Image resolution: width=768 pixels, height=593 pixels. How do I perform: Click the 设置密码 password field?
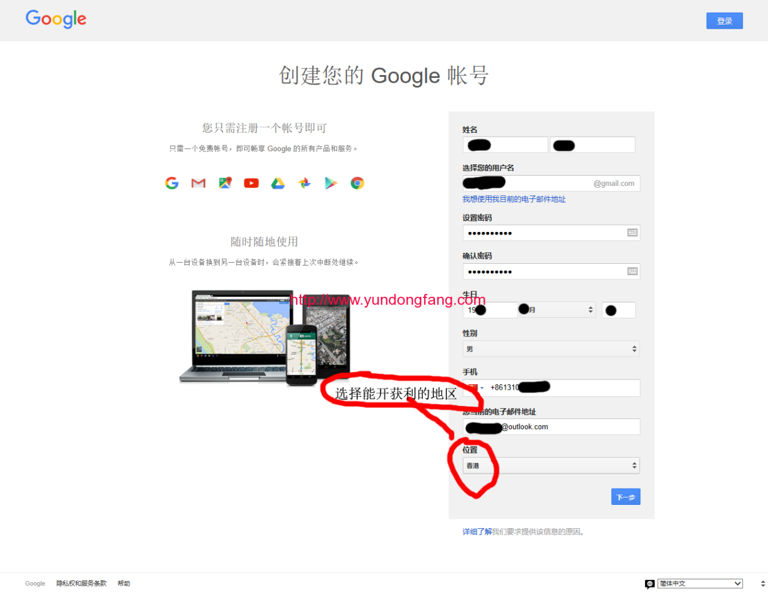point(551,233)
